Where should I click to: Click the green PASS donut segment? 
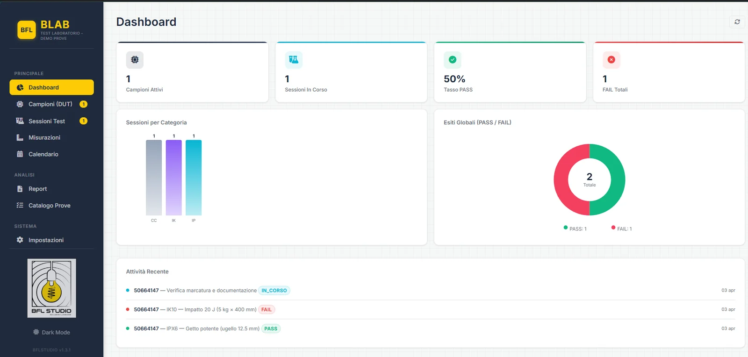(618, 180)
